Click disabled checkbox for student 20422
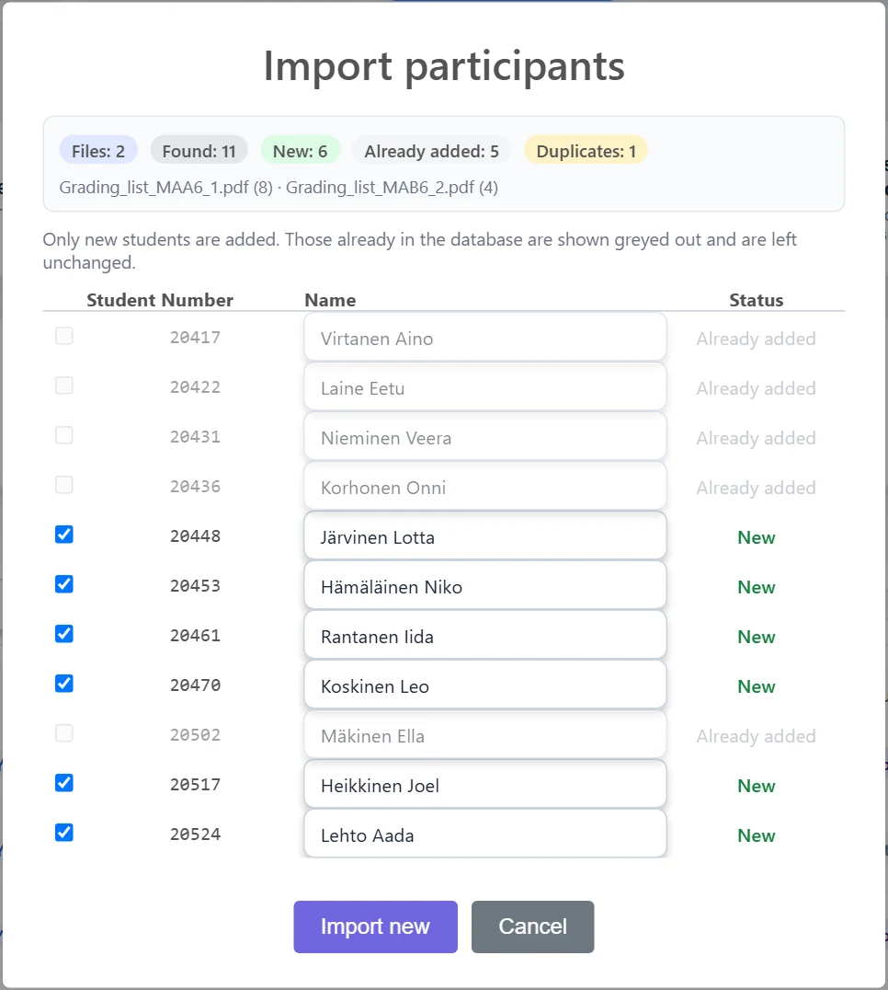 point(64,386)
